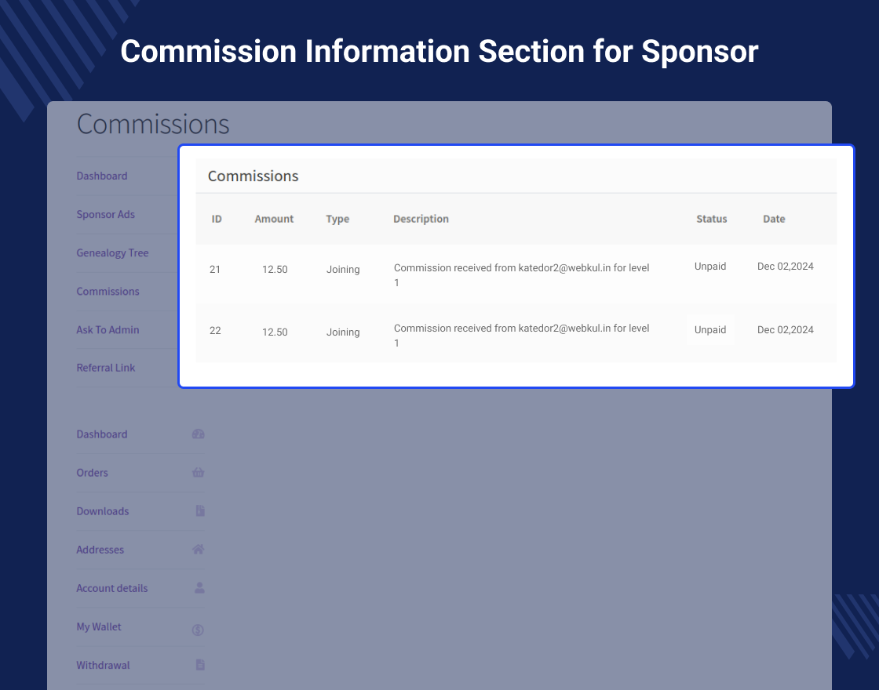The width and height of the screenshot is (879, 690).
Task: Open Genealogy Tree in sponsor menu
Action: tap(112, 253)
